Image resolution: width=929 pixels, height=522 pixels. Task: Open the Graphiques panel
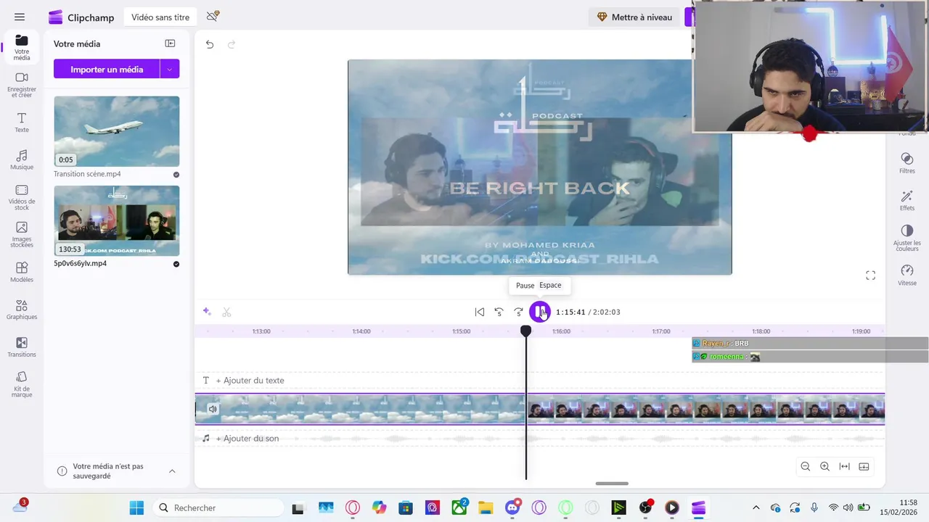point(22,310)
